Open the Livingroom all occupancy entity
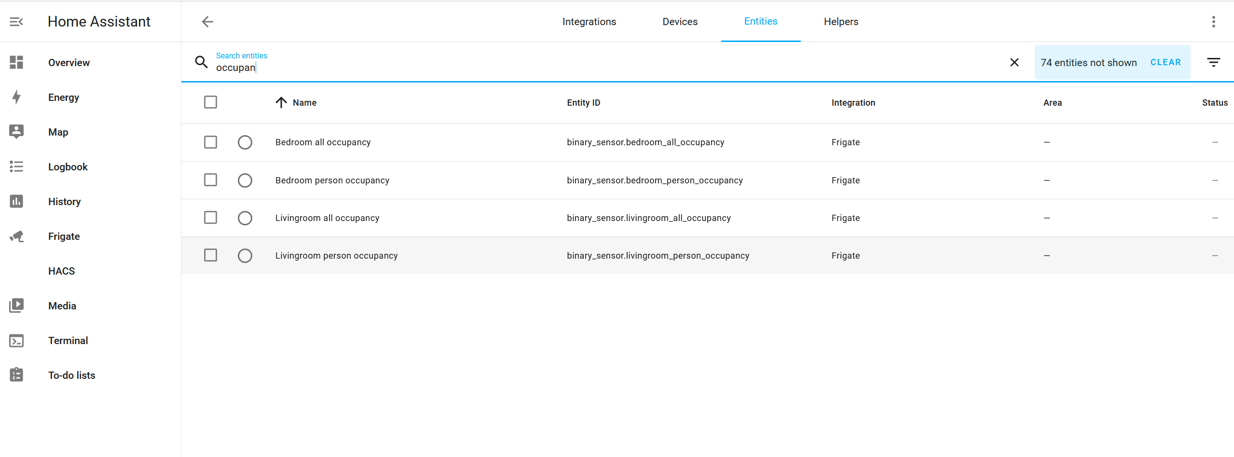Screen dimensions: 1234x457 click(x=327, y=218)
